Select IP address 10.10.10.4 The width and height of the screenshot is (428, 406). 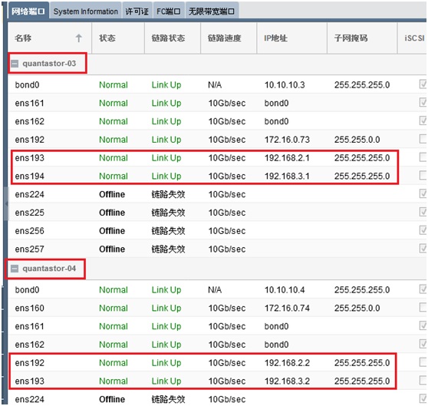click(x=285, y=290)
